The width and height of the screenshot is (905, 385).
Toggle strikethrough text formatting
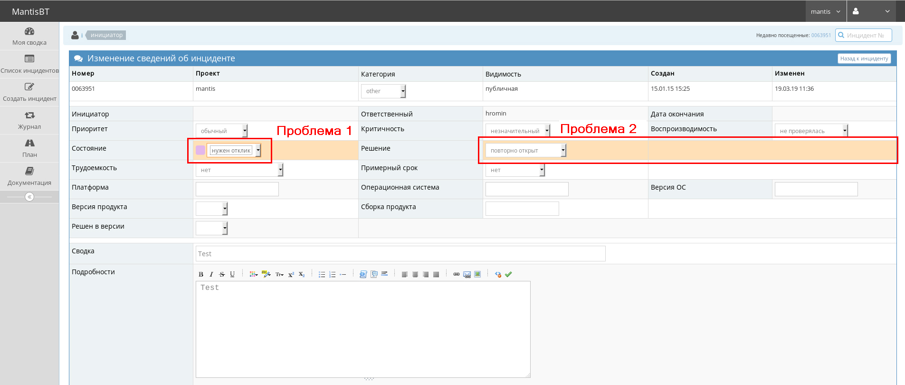point(222,274)
